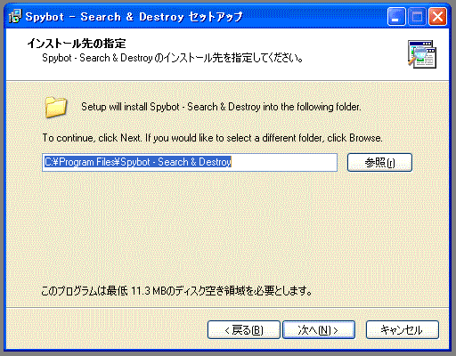The height and width of the screenshot is (356, 456).
Task: Click the heading インストール先の指定
Action: point(77,44)
